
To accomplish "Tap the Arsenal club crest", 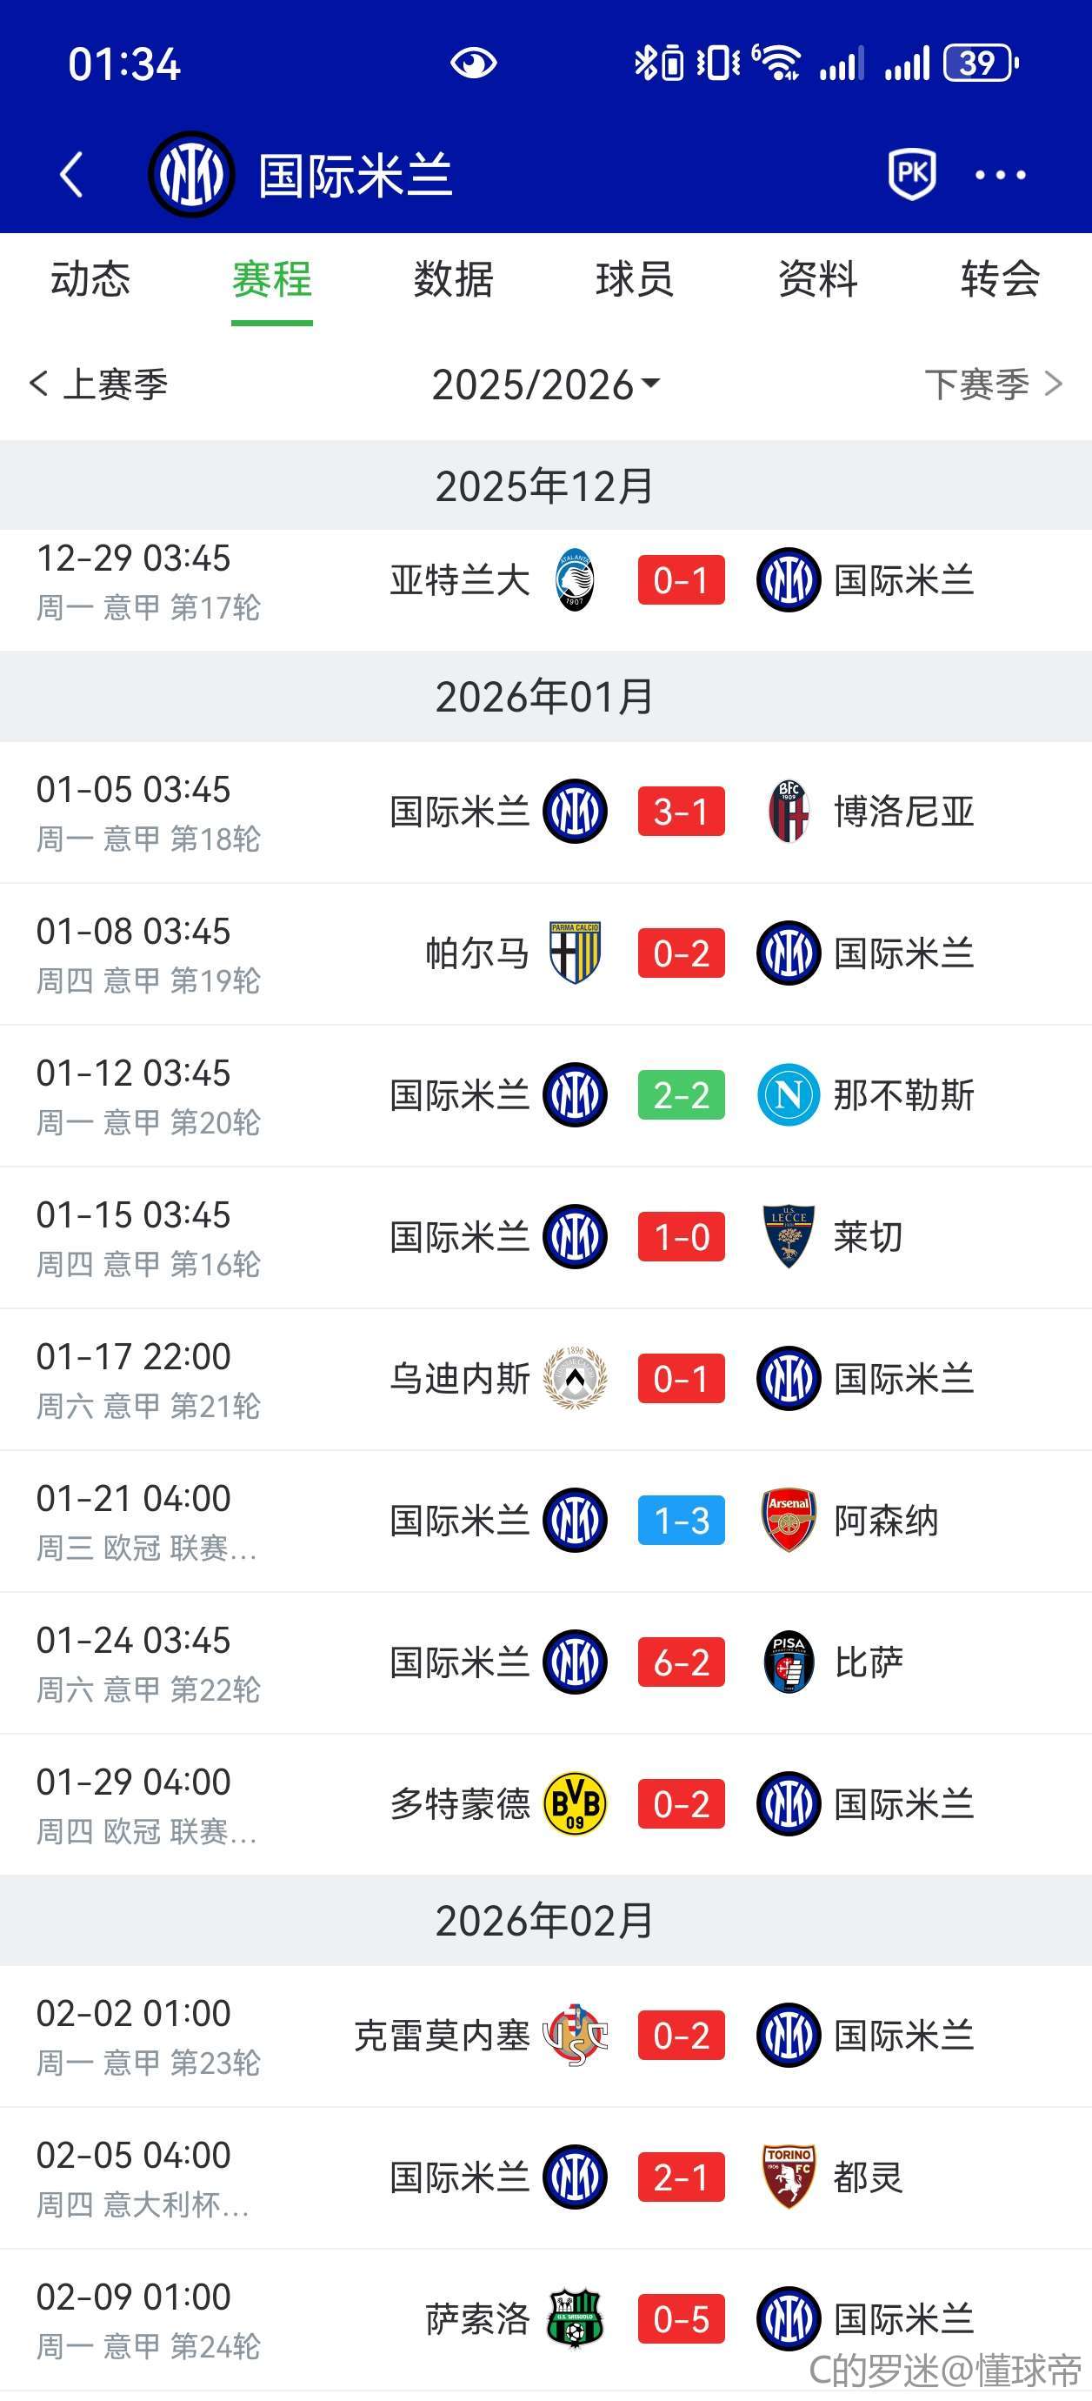I will click(x=789, y=1521).
